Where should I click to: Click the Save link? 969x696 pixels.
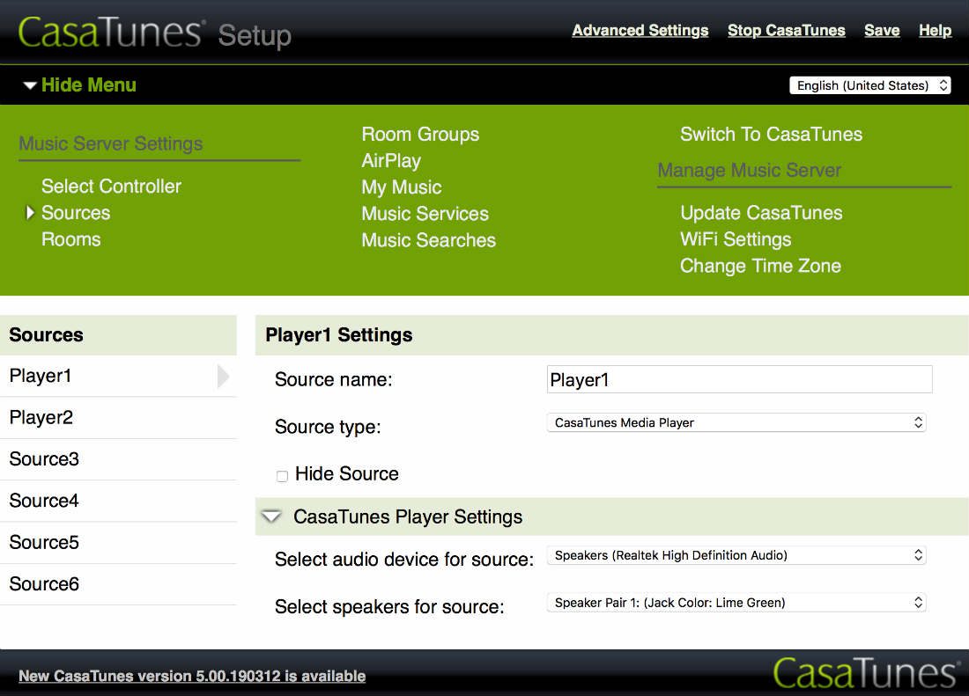tap(881, 31)
